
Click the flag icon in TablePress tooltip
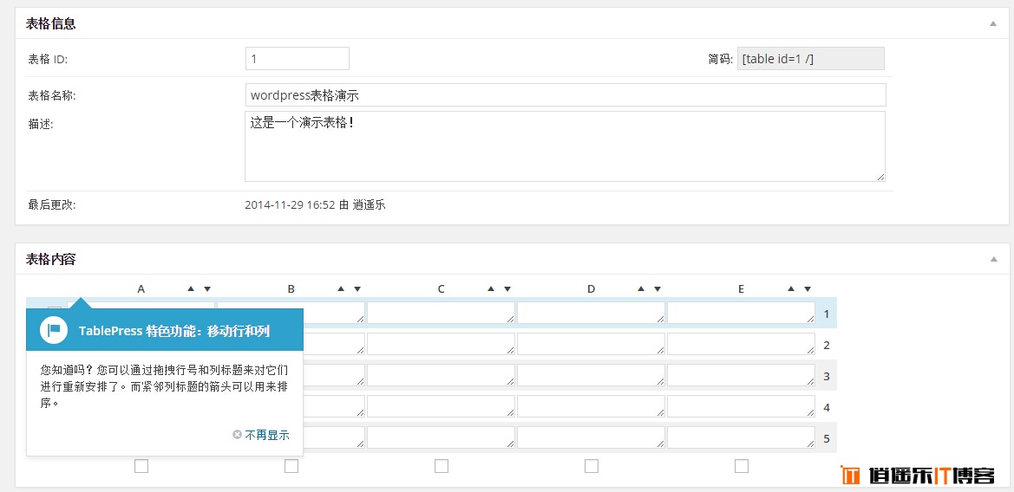54,330
